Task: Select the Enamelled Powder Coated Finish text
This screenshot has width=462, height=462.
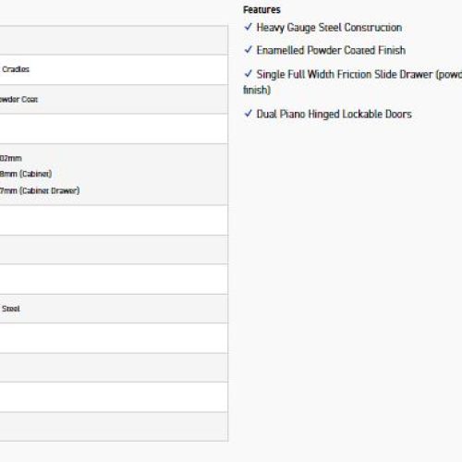Action: tap(331, 50)
